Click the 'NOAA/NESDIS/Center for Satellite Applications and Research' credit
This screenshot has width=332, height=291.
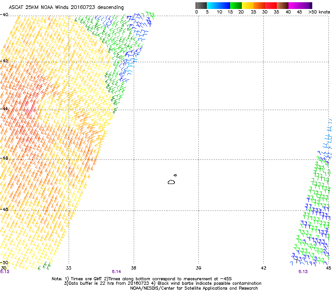(x=194, y=288)
